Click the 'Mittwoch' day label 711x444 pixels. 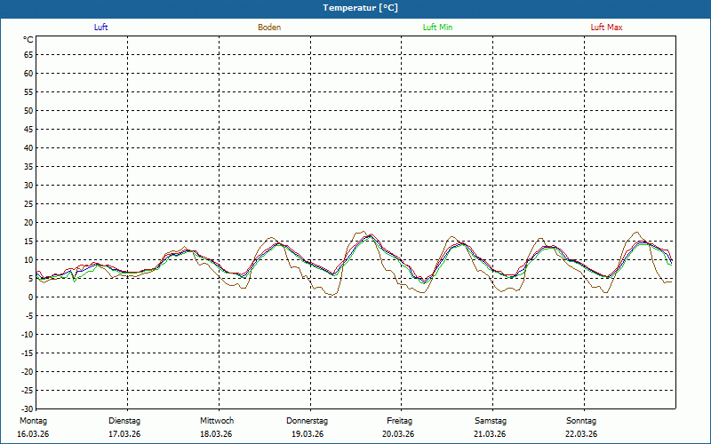point(217,421)
